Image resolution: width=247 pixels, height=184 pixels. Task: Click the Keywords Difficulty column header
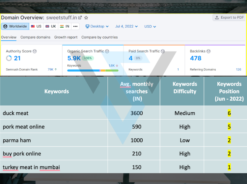pyautogui.click(x=182, y=91)
